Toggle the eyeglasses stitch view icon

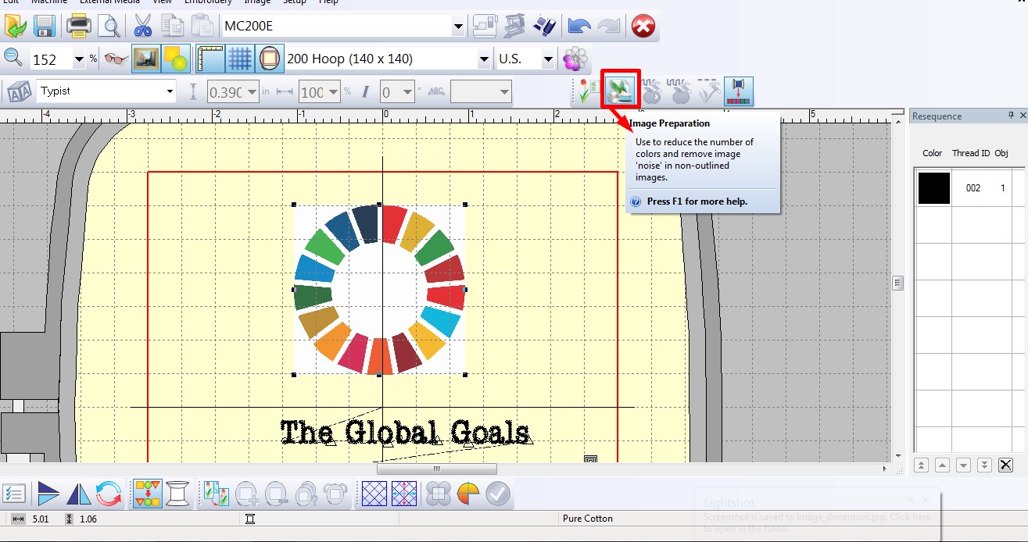116,59
